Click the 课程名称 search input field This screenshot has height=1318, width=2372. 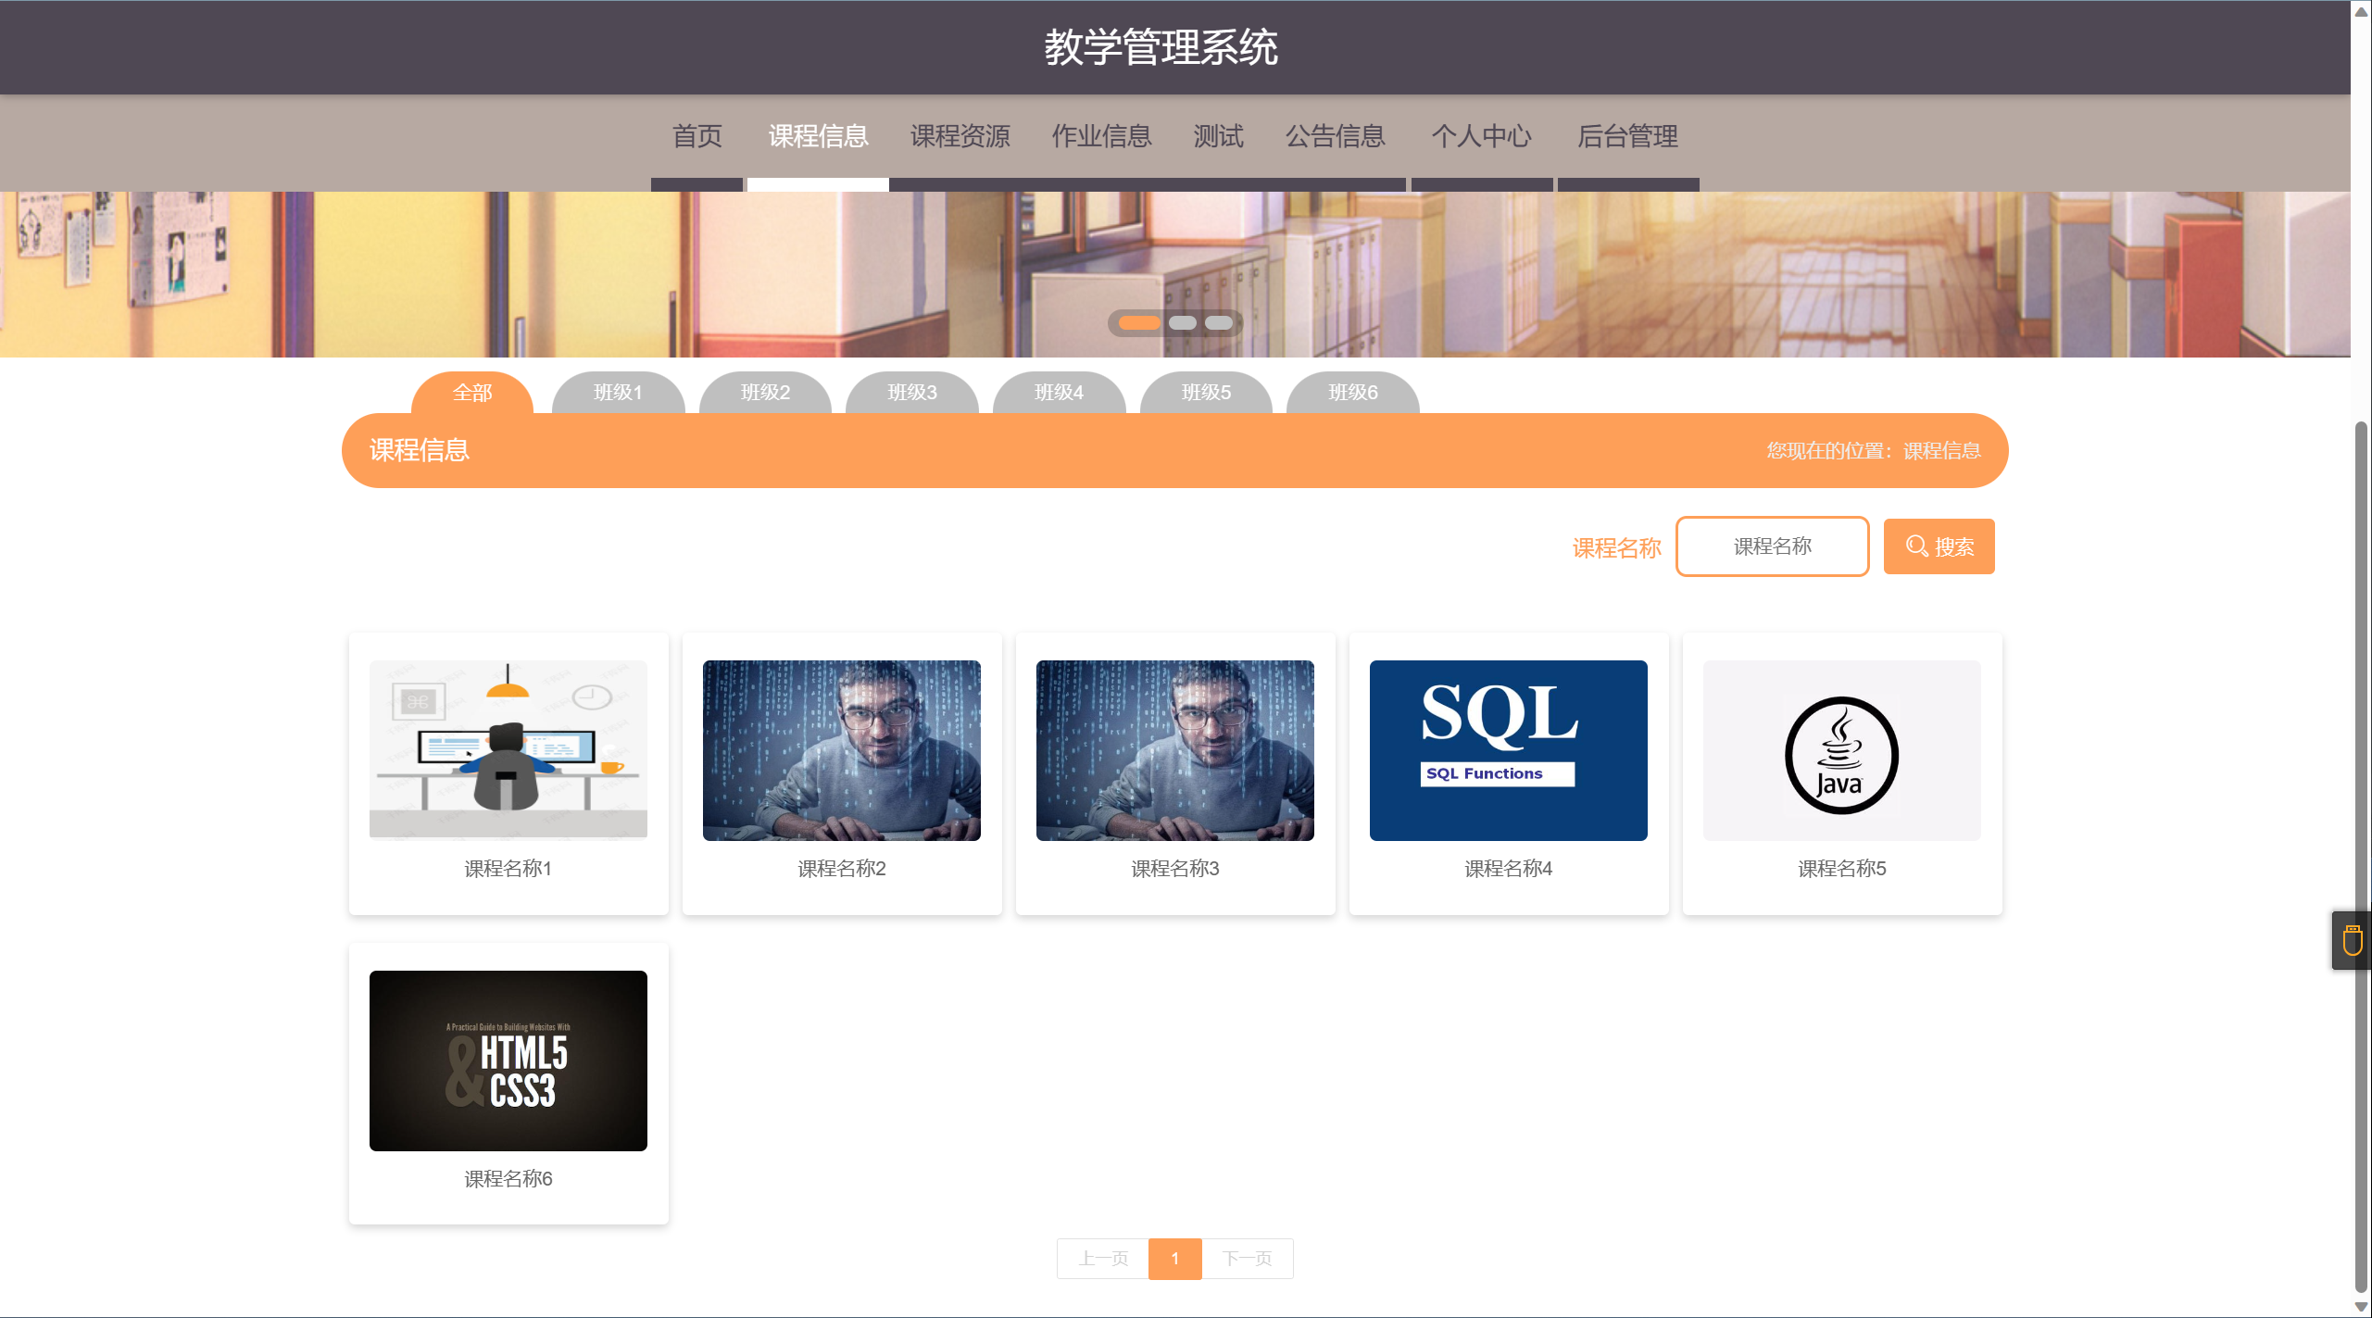(x=1772, y=546)
